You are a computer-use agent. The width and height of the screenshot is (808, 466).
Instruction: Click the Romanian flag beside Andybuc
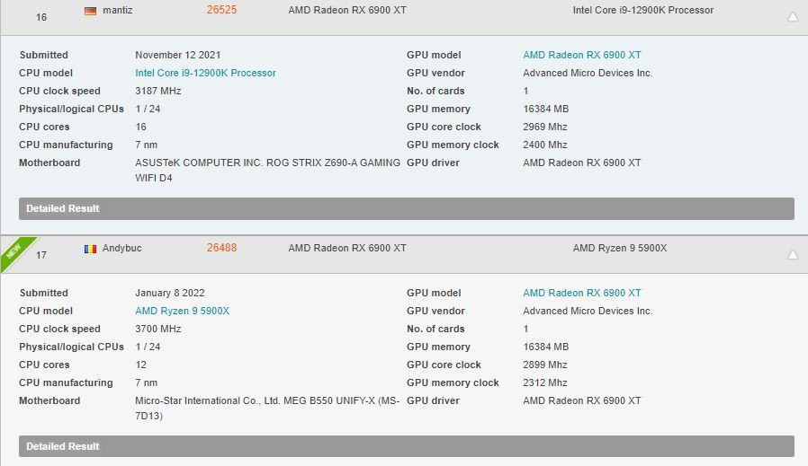(90, 249)
